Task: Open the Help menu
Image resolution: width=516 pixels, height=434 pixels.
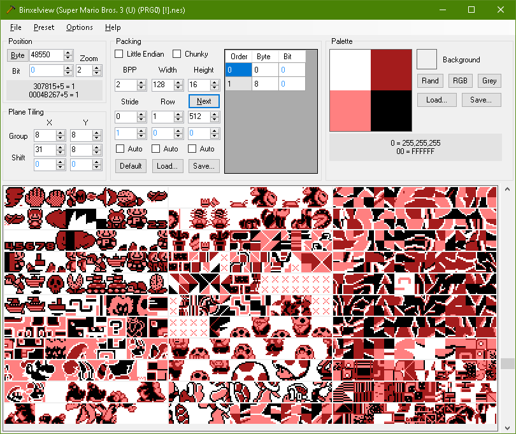Action: point(113,27)
